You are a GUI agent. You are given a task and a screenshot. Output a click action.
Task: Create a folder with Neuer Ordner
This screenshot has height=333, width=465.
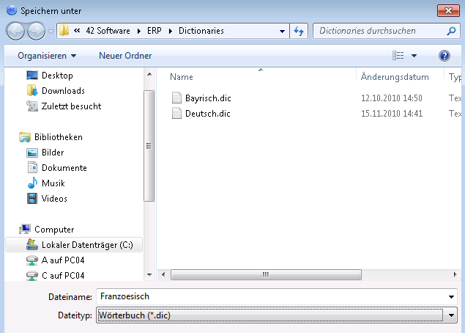(125, 56)
